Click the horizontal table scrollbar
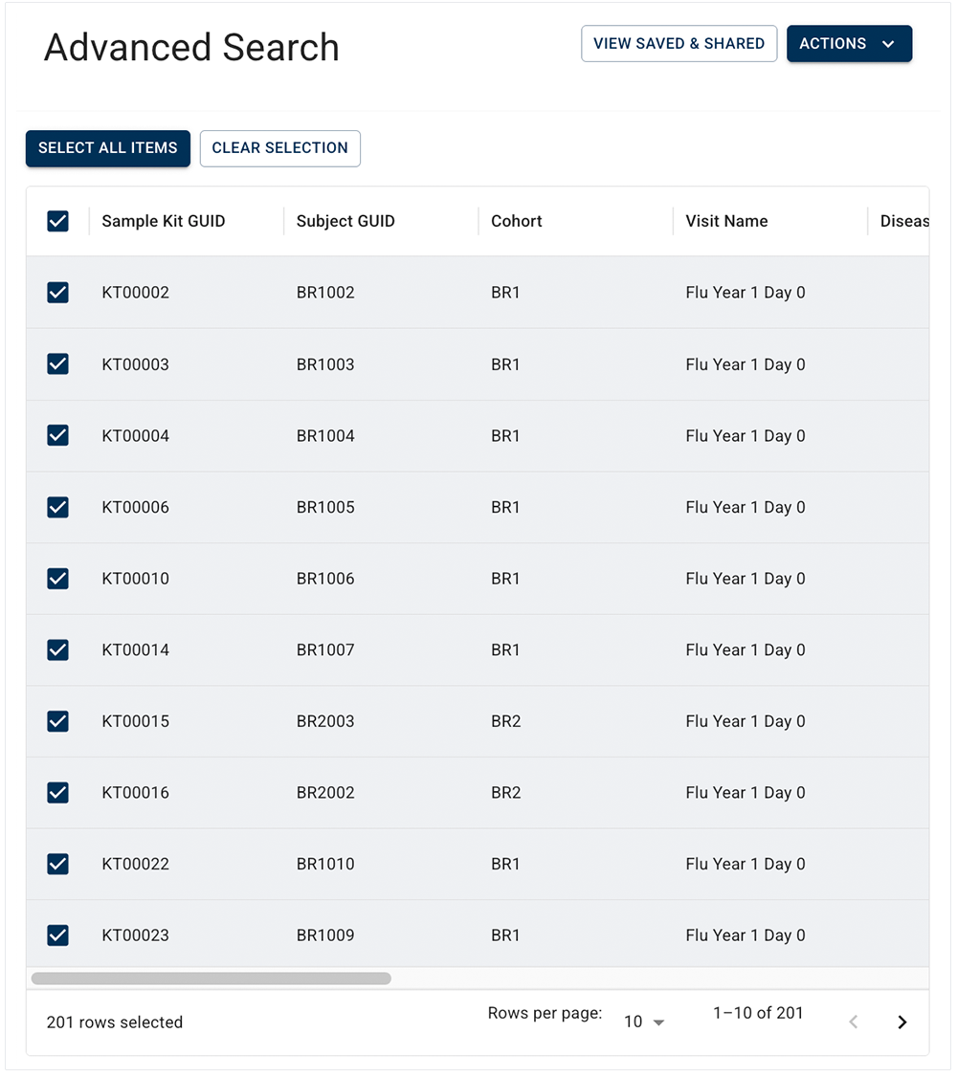 click(211, 979)
